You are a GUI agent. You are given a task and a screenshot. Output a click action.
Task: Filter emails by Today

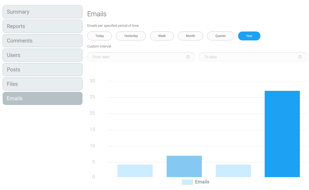[x=100, y=36]
